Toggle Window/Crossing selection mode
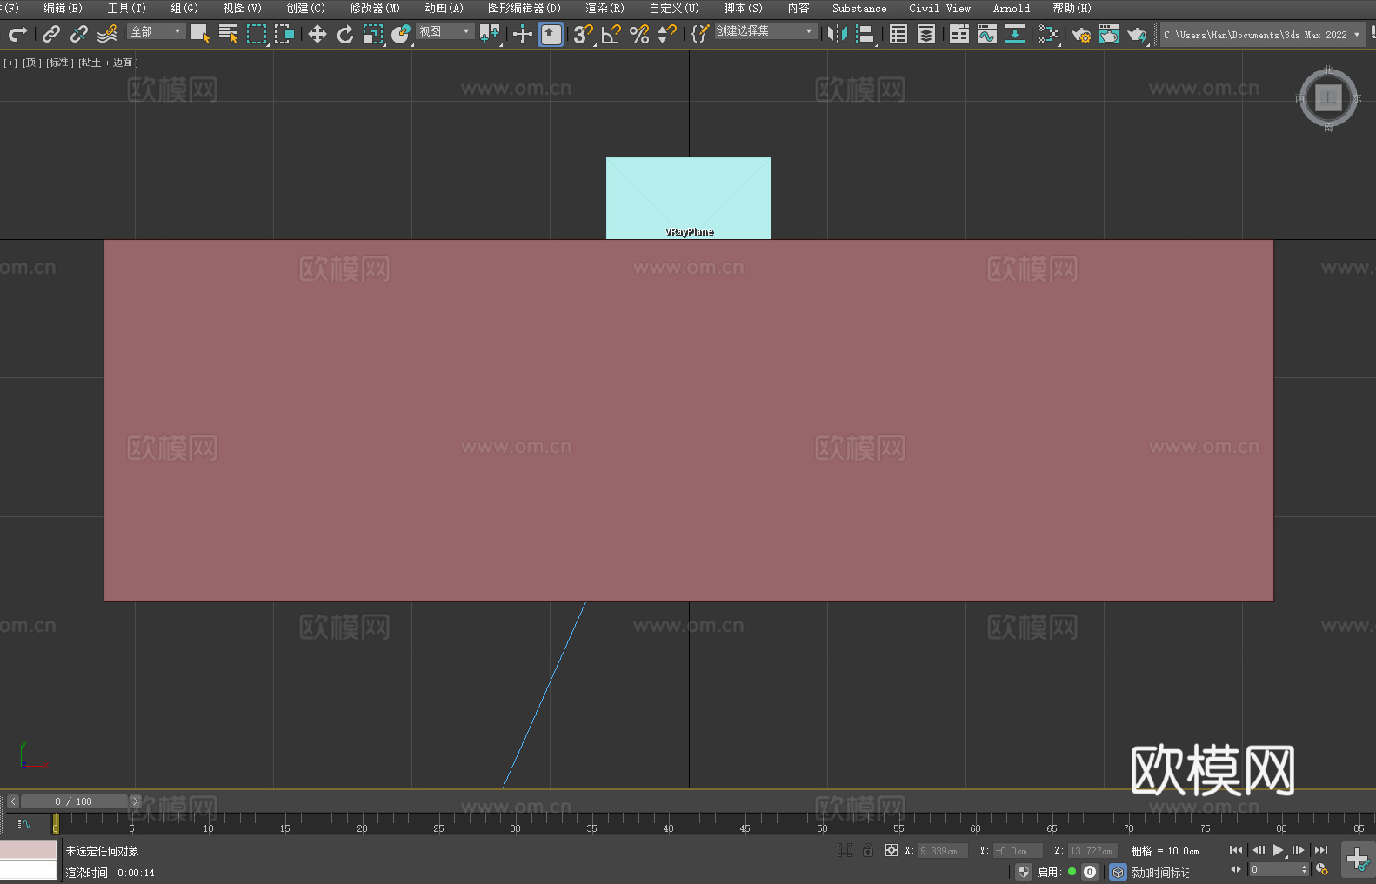 point(284,34)
